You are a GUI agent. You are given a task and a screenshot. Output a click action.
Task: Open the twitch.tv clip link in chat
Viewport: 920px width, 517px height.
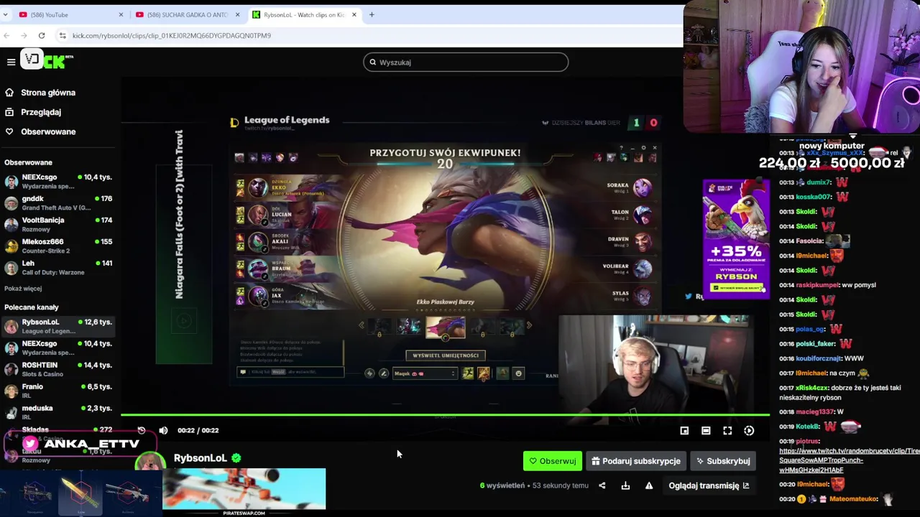pyautogui.click(x=848, y=460)
